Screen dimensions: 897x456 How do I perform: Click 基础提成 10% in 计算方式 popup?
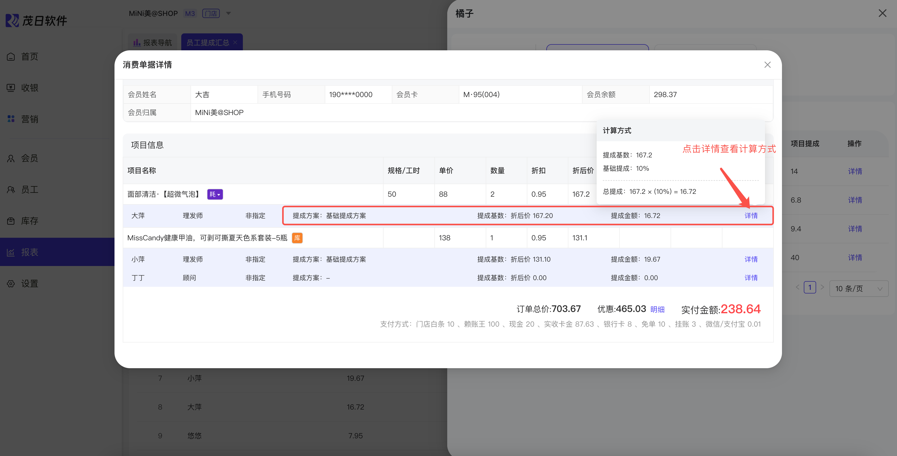pos(626,169)
